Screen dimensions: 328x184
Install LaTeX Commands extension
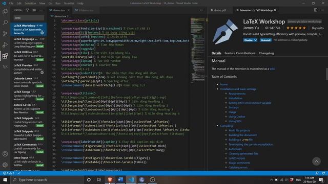pos(40,152)
